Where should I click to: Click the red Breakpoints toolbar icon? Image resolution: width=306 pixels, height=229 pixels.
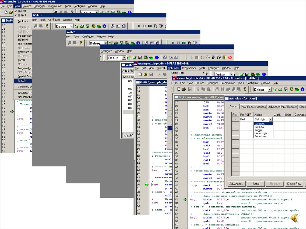click(230, 57)
